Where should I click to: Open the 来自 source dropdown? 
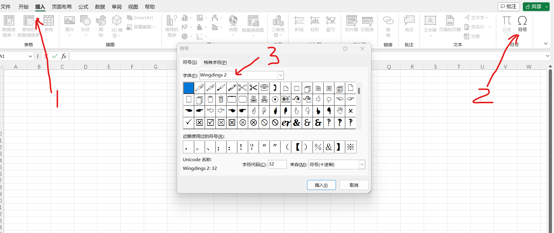coord(362,165)
